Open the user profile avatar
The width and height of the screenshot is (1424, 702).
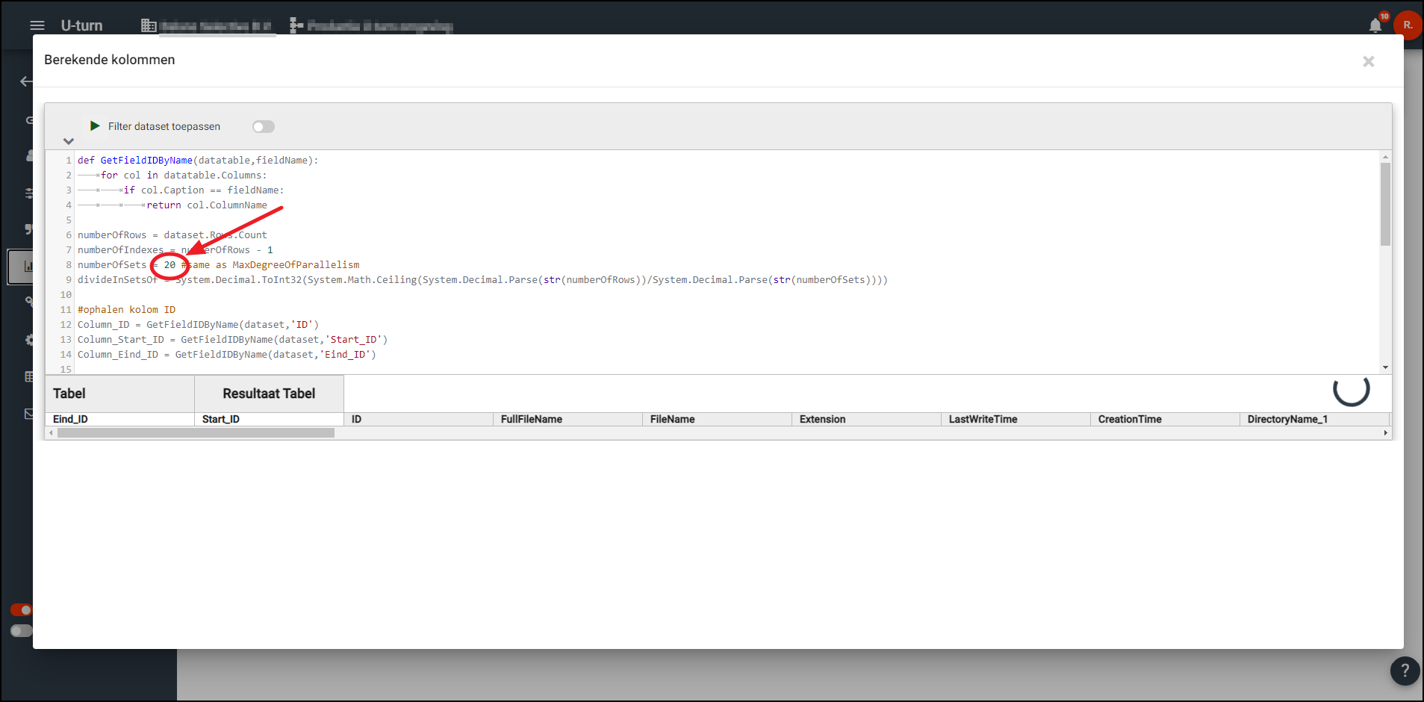(1408, 25)
